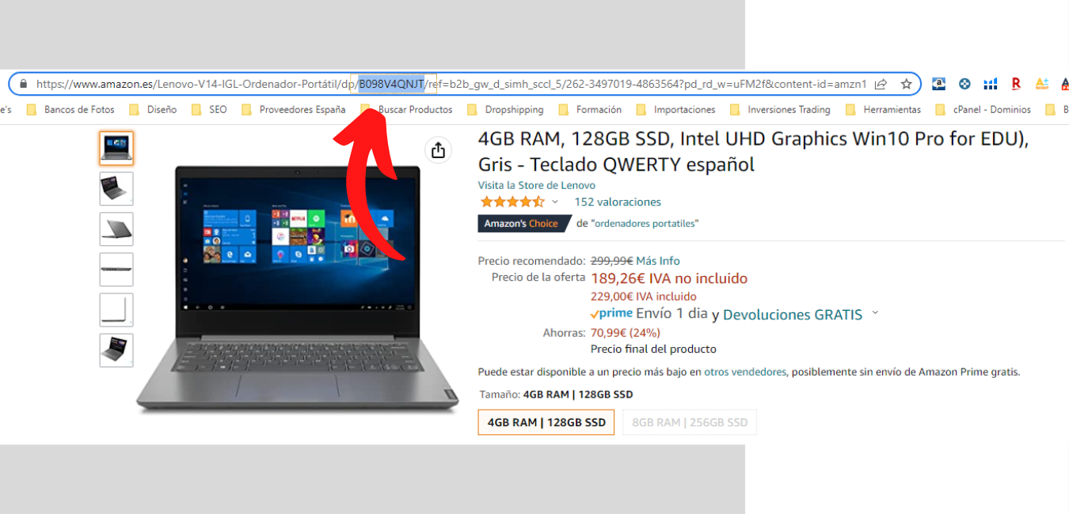
Task: Open the AMZScout extension icon
Action: tap(1042, 84)
